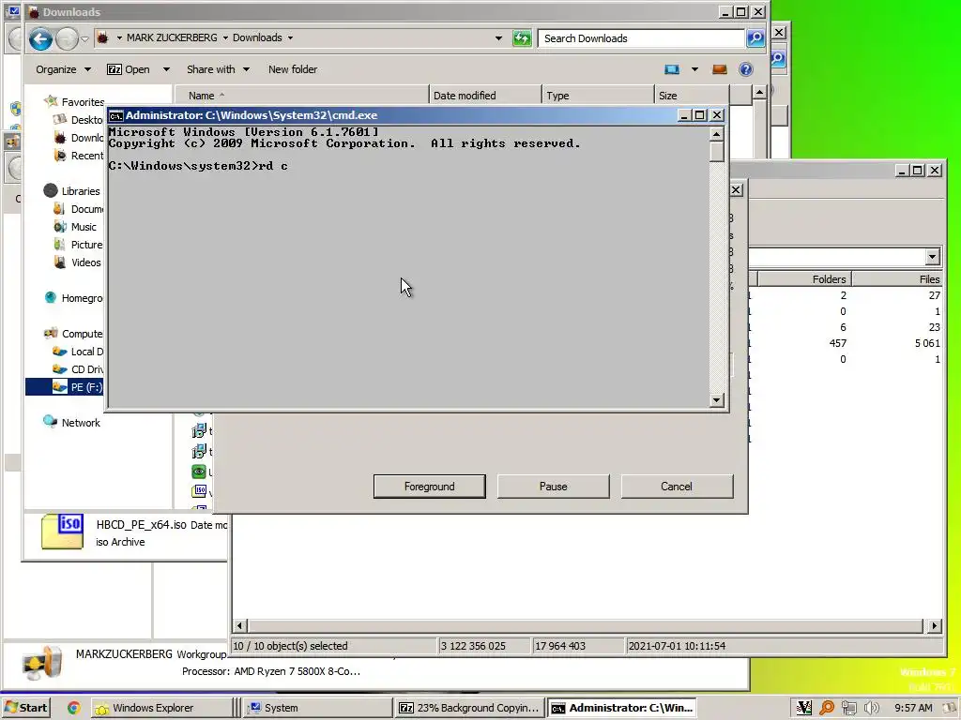Sort by Files column in 7-Zip window
This screenshot has height=720, width=961.
pos(897,279)
